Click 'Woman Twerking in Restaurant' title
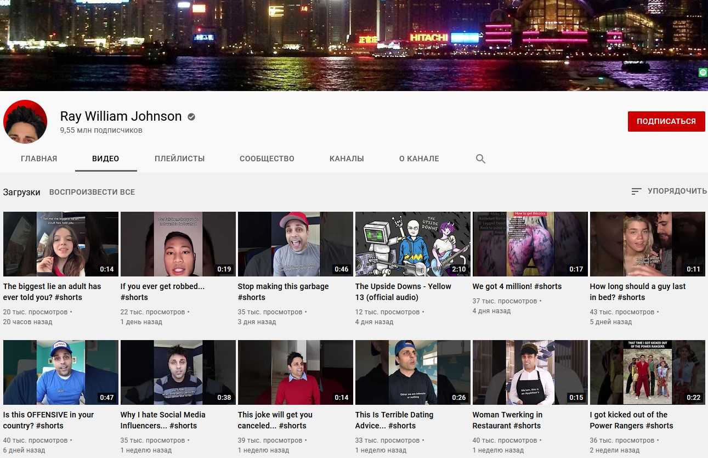 pyautogui.click(x=507, y=420)
